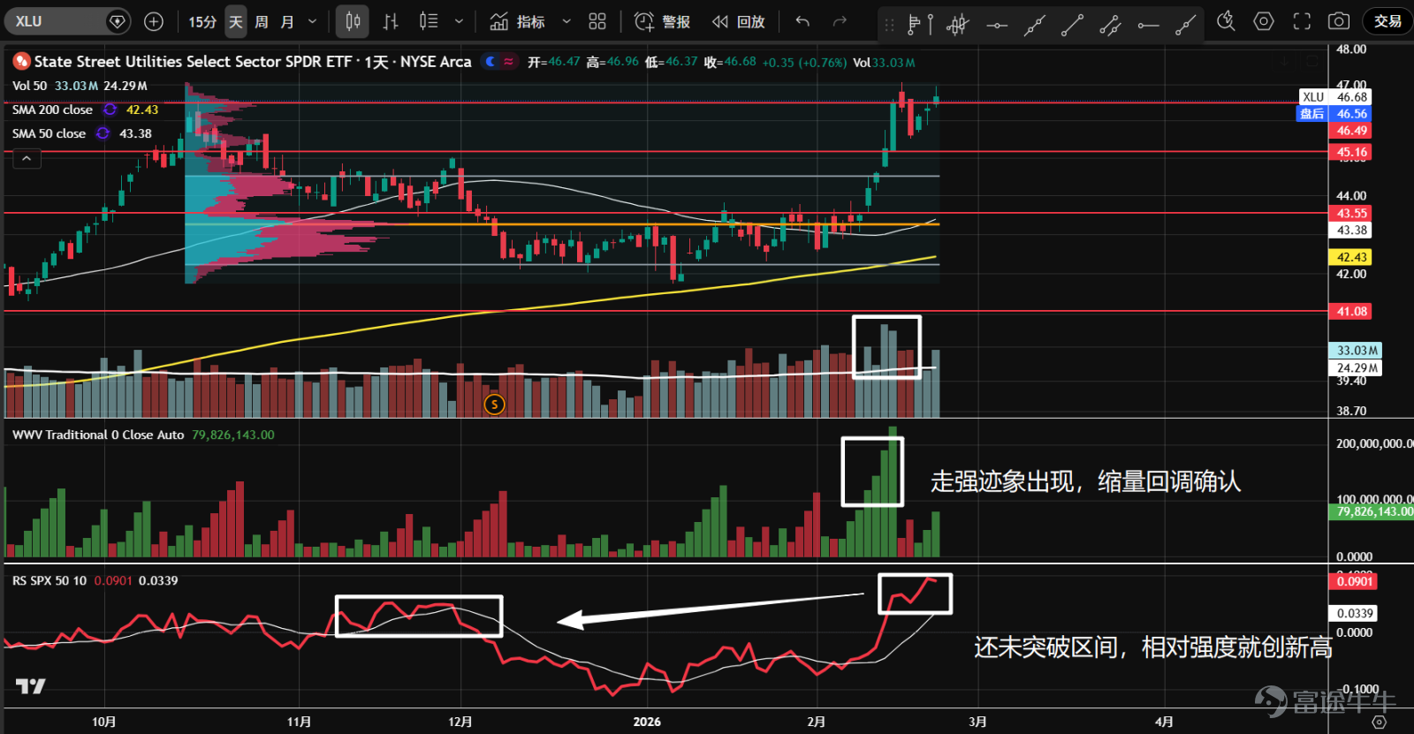Select the trend line drawing tool
The width and height of the screenshot is (1414, 734).
[x=1073, y=26]
